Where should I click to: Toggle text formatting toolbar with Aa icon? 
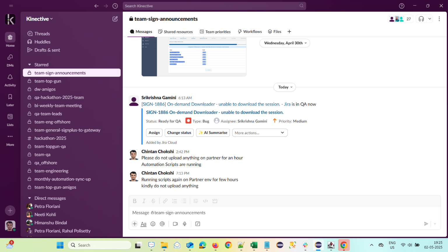[143, 224]
